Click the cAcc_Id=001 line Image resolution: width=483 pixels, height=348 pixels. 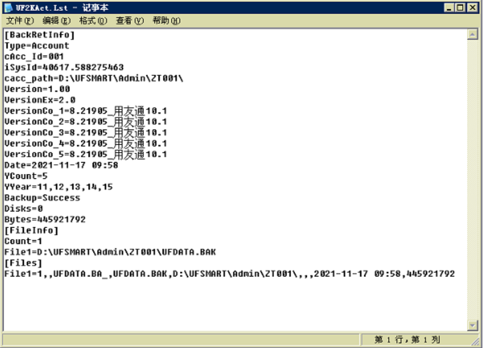click(34, 57)
